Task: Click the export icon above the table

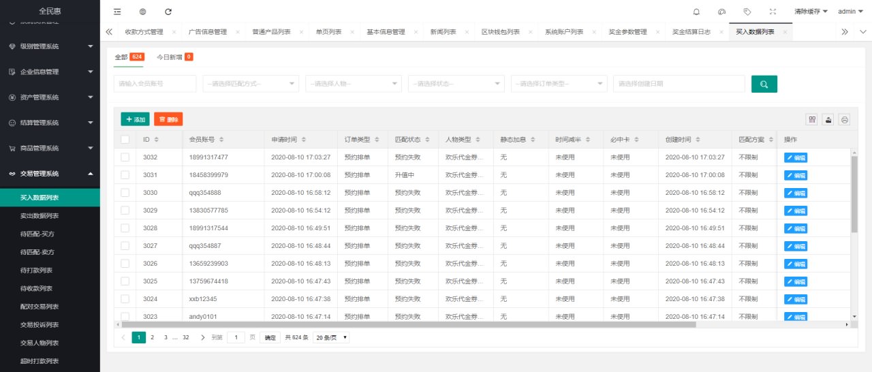Action: pyautogui.click(x=828, y=119)
